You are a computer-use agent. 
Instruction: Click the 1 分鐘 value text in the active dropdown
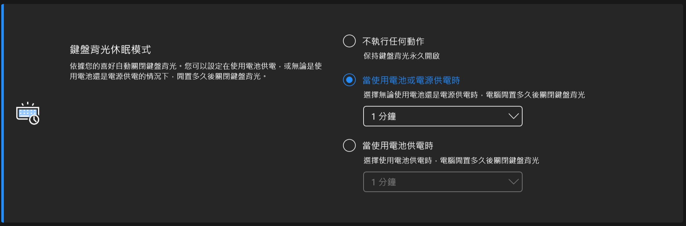point(384,117)
